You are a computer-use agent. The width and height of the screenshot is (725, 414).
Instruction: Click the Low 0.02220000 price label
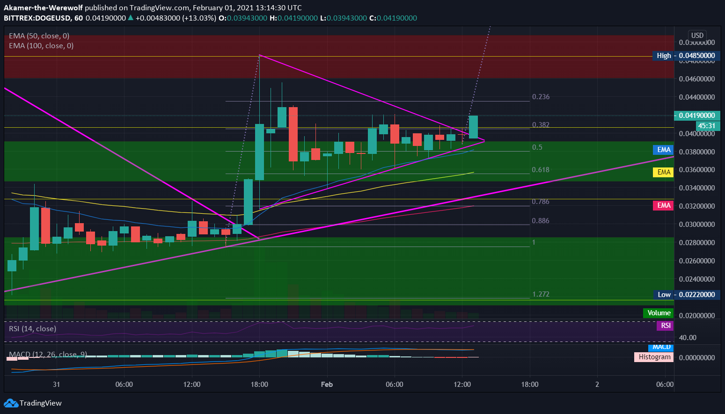click(x=686, y=295)
